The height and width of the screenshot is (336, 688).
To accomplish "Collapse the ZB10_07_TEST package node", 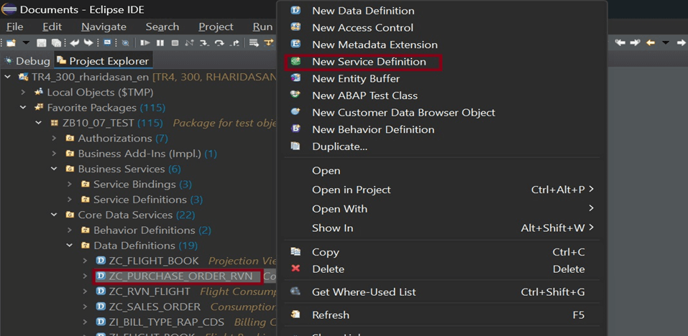I will click(39, 123).
